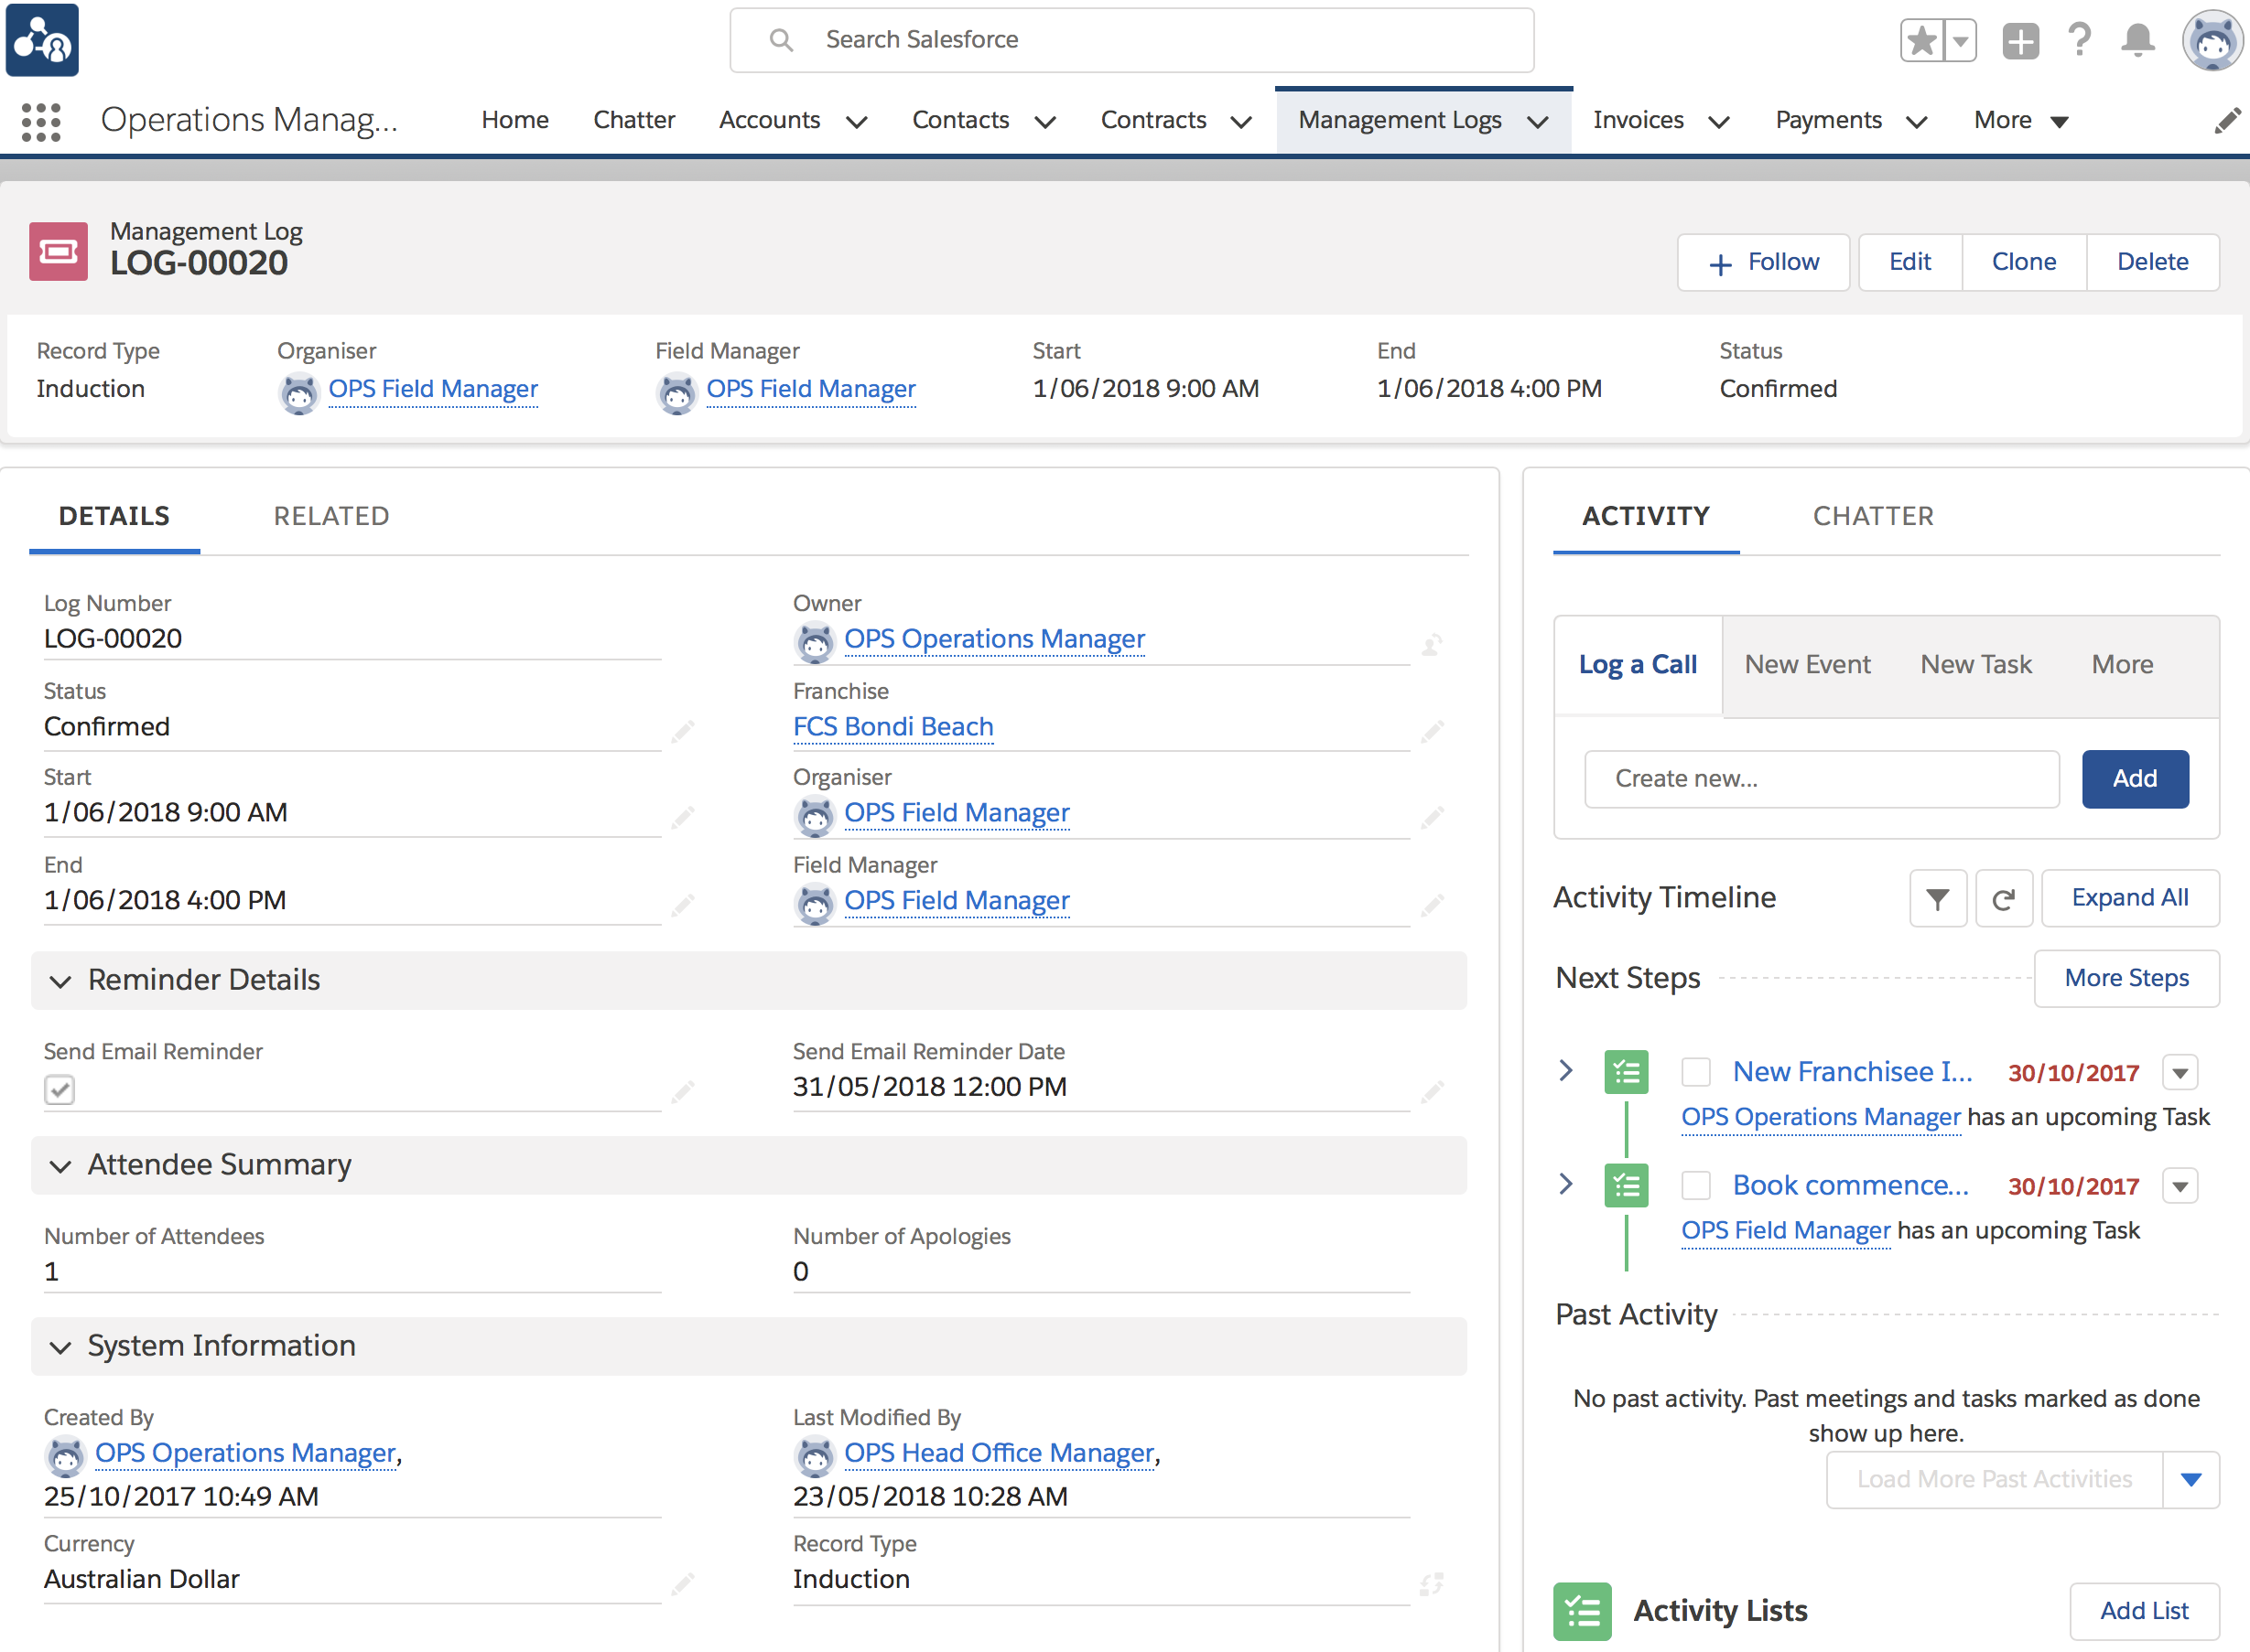
Task: Edit the End field pencil
Action: [x=682, y=905]
